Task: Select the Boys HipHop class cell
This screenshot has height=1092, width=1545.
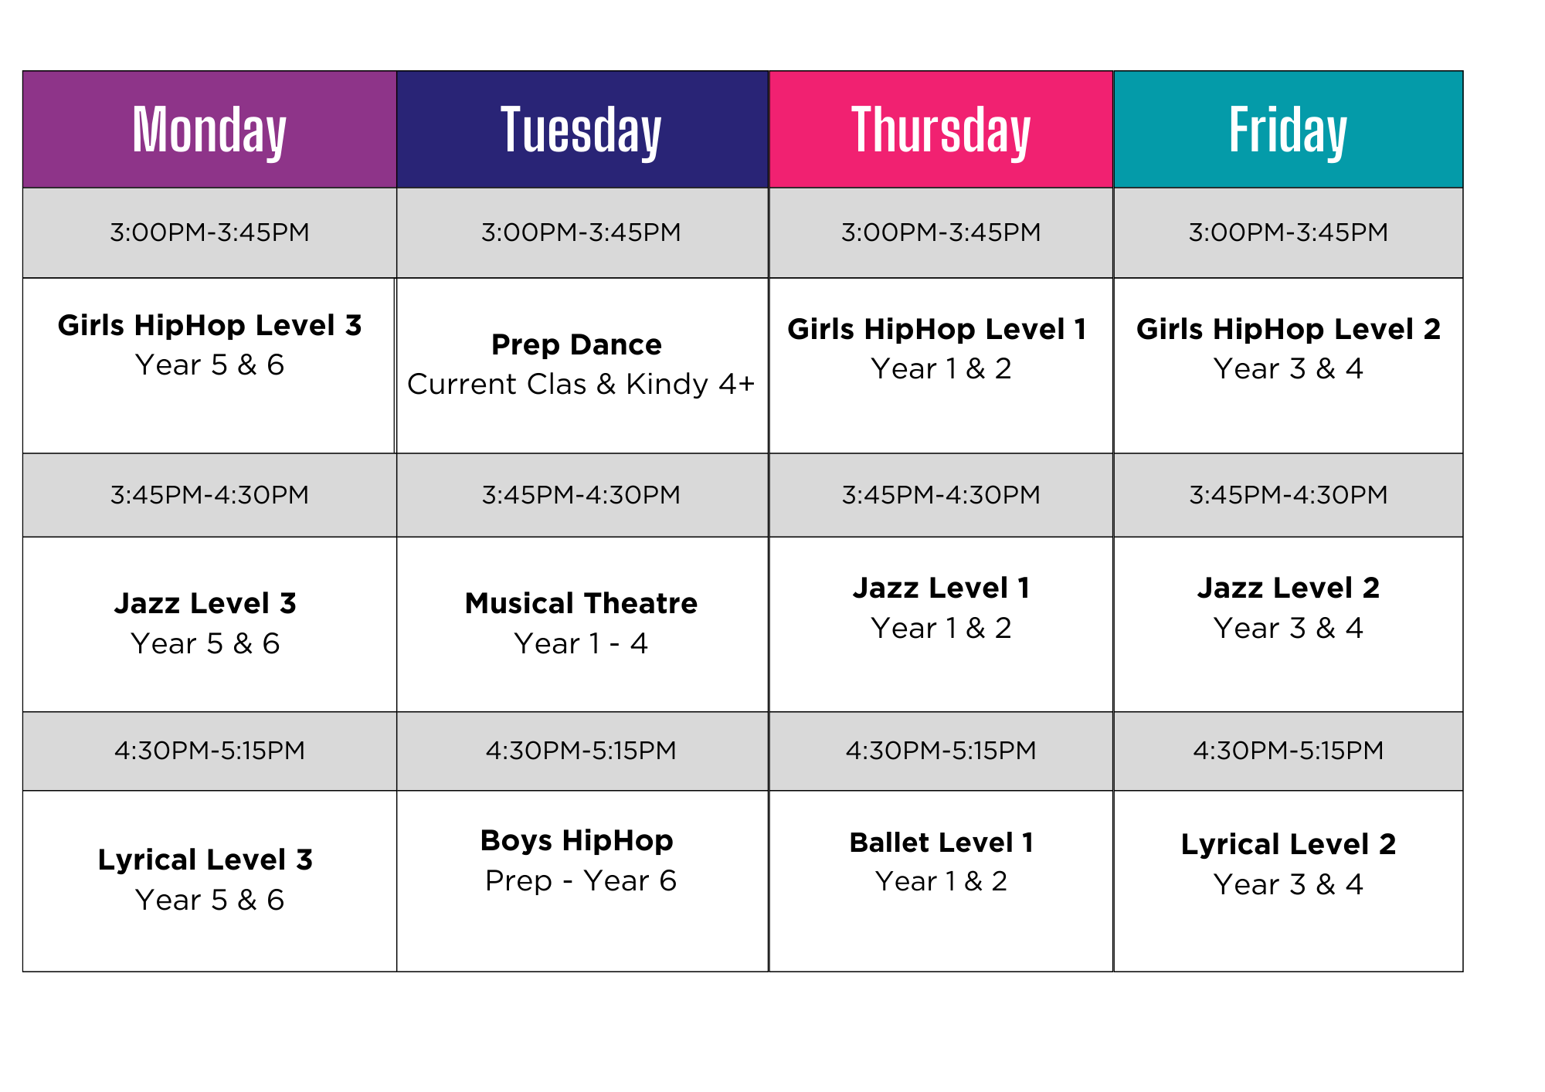Action: pyautogui.click(x=579, y=860)
